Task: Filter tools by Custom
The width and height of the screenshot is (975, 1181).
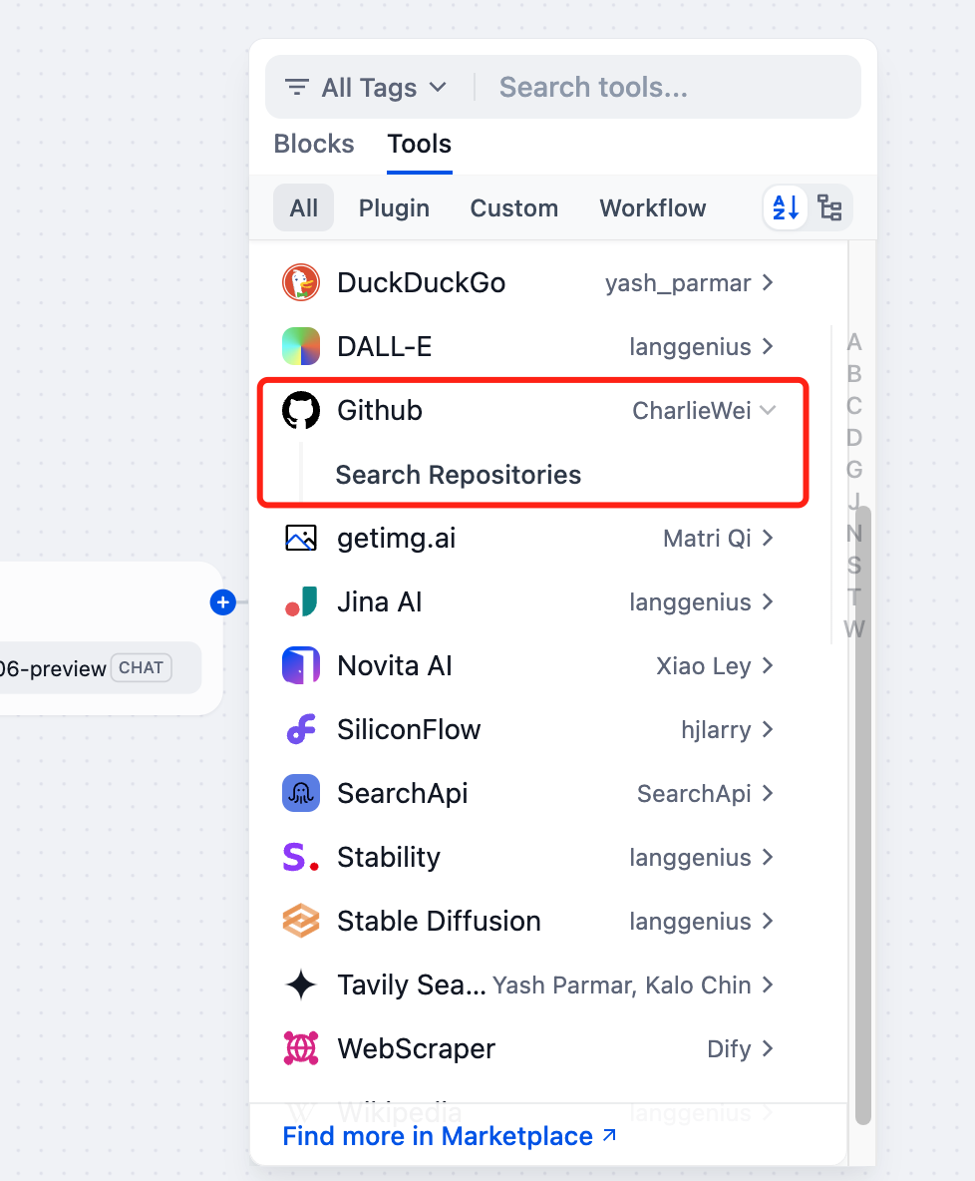Action: [x=514, y=207]
